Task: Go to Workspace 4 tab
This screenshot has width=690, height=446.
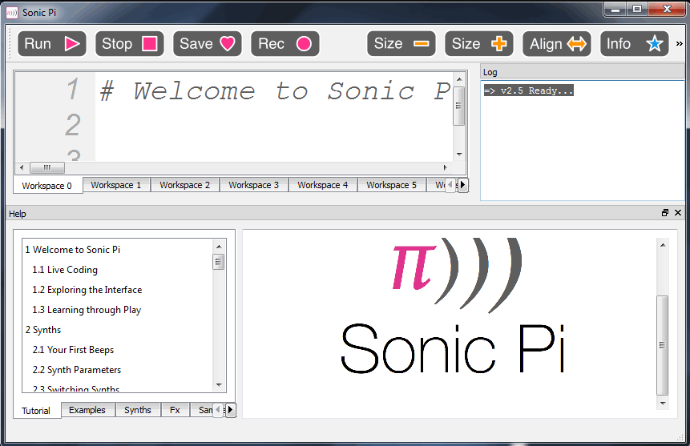Action: (x=322, y=185)
